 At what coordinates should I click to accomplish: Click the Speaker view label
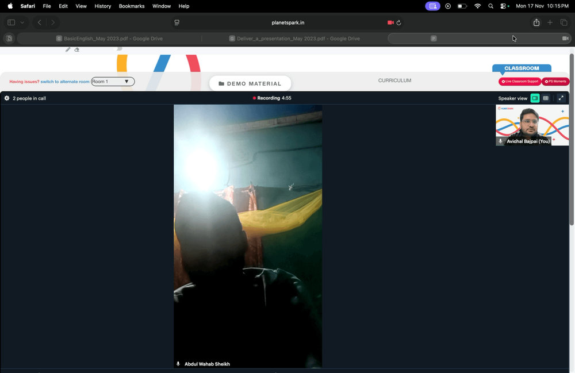pos(513,98)
